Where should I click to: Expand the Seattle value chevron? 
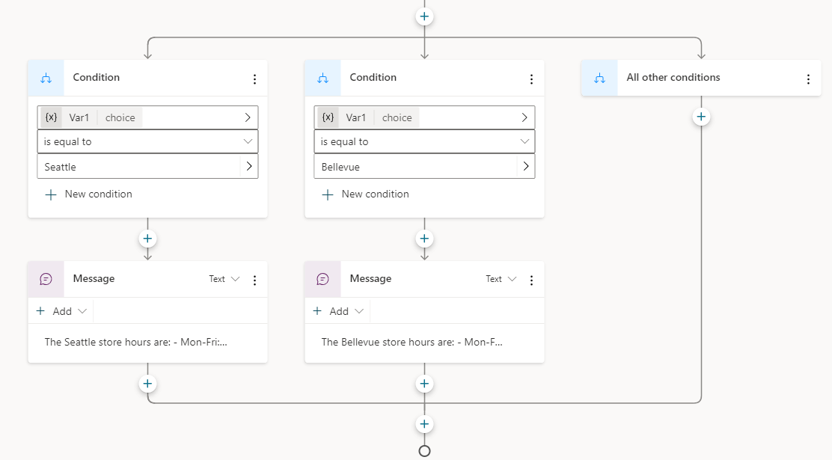[x=249, y=167]
